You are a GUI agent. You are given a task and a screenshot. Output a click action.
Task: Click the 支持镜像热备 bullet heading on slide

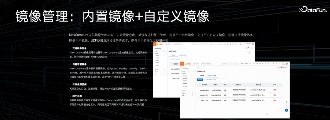coord(79,48)
